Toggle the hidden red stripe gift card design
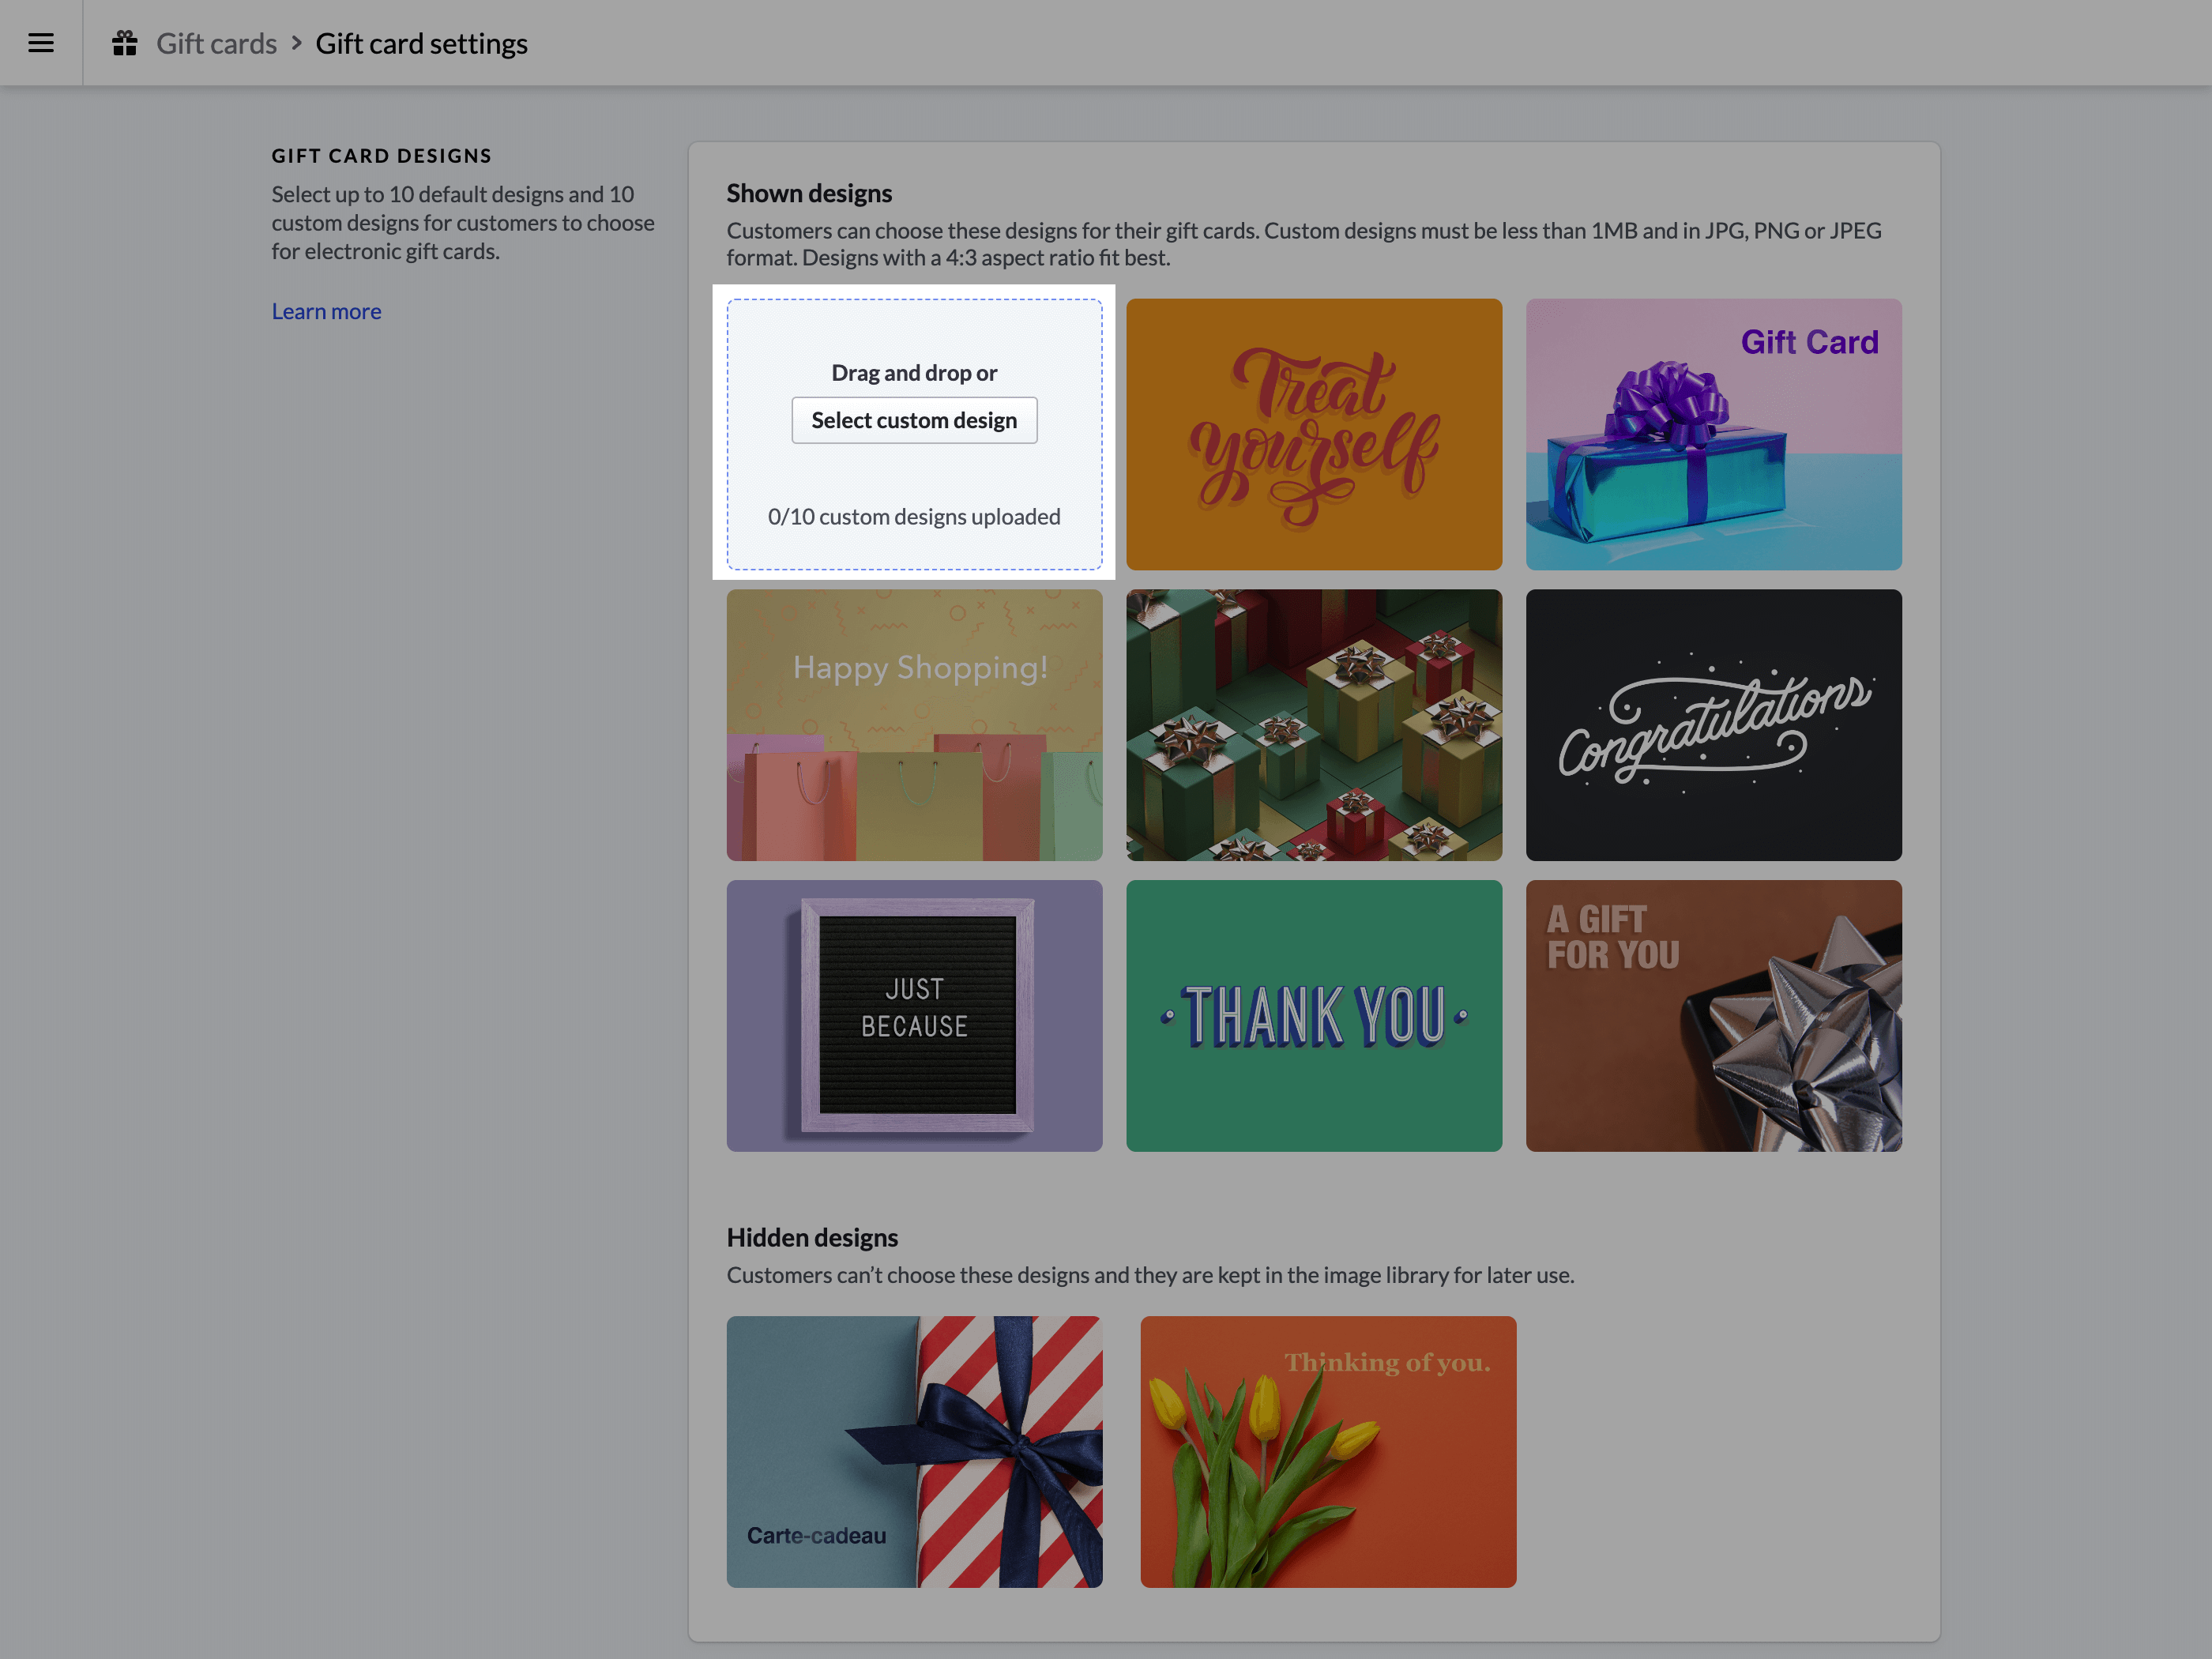Screen dimensions: 2212x1659 (914, 1452)
